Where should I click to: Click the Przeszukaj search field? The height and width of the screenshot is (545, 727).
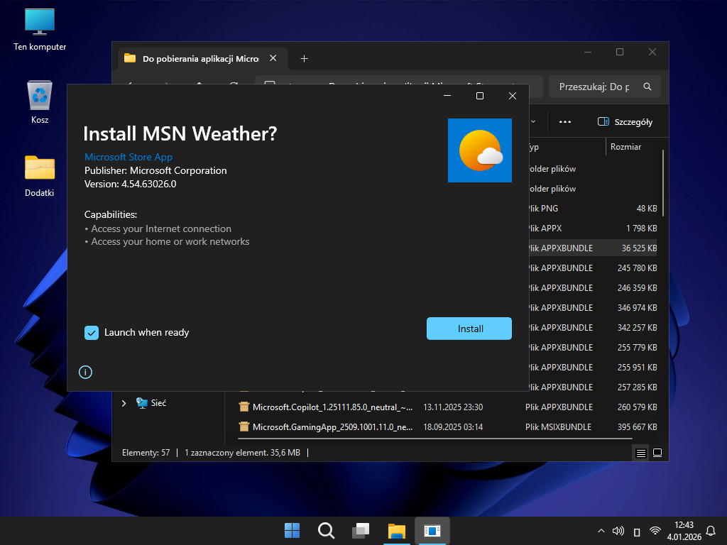tap(596, 87)
